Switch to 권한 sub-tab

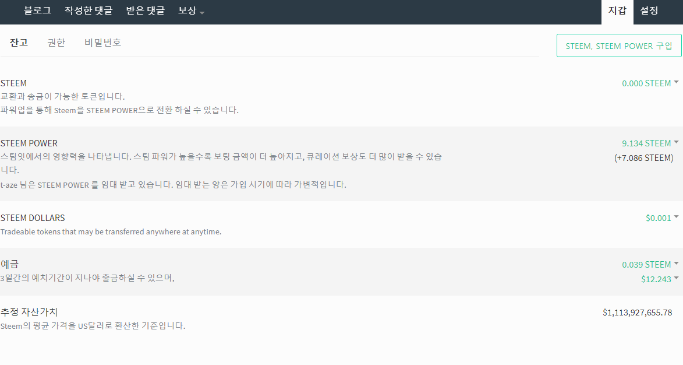point(56,43)
